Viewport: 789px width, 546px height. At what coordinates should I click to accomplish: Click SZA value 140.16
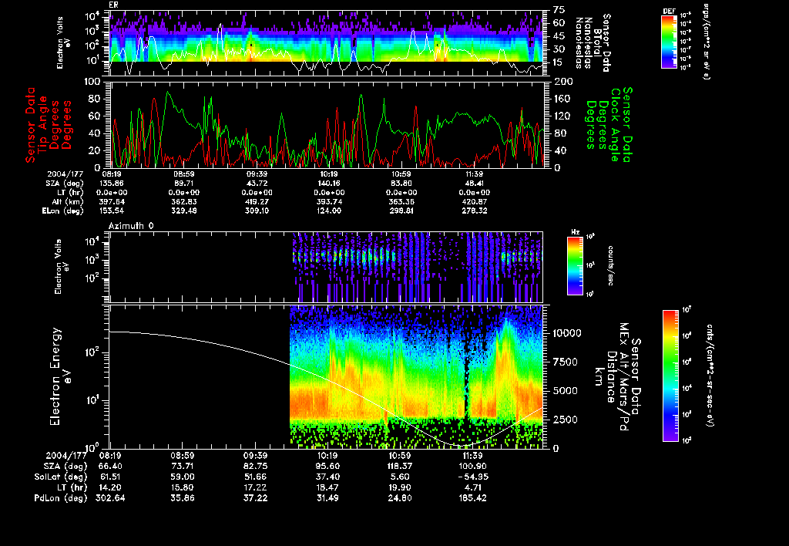click(328, 184)
